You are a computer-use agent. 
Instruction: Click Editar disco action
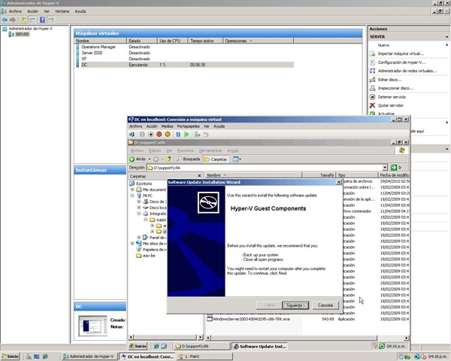[x=389, y=80]
